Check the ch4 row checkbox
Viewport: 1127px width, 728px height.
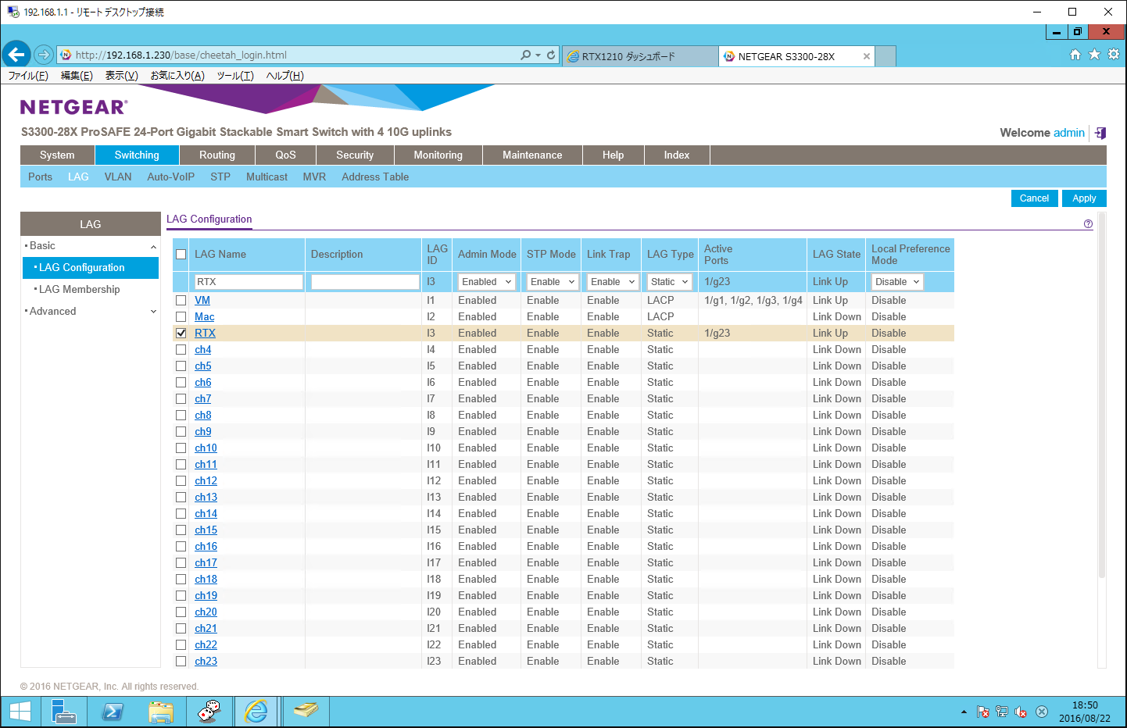[181, 349]
